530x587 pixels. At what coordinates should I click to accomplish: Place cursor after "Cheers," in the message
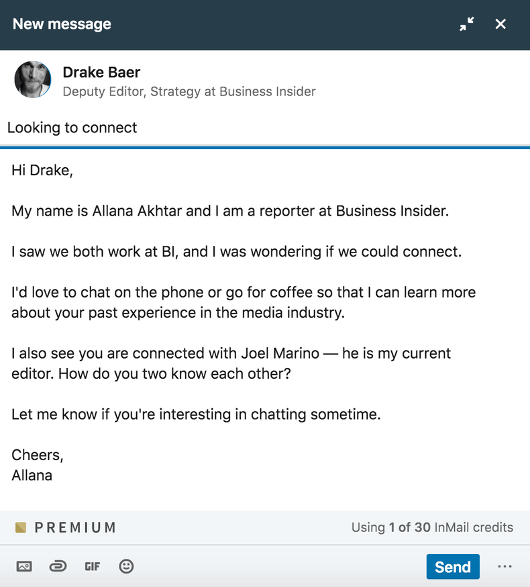click(x=64, y=455)
